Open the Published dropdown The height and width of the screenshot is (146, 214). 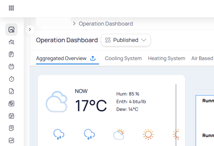[x=126, y=40]
